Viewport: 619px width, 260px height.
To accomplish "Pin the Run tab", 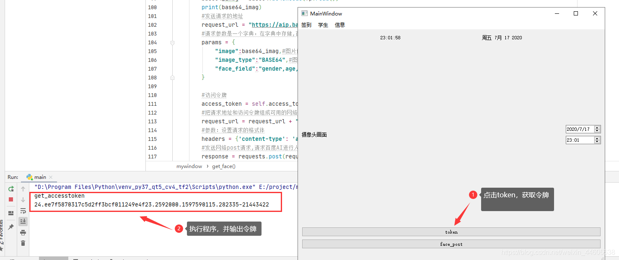I will (11, 227).
